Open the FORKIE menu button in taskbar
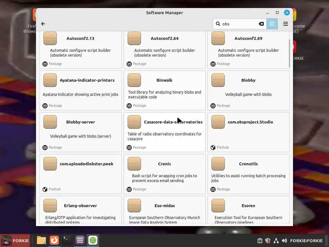 click(x=15, y=241)
